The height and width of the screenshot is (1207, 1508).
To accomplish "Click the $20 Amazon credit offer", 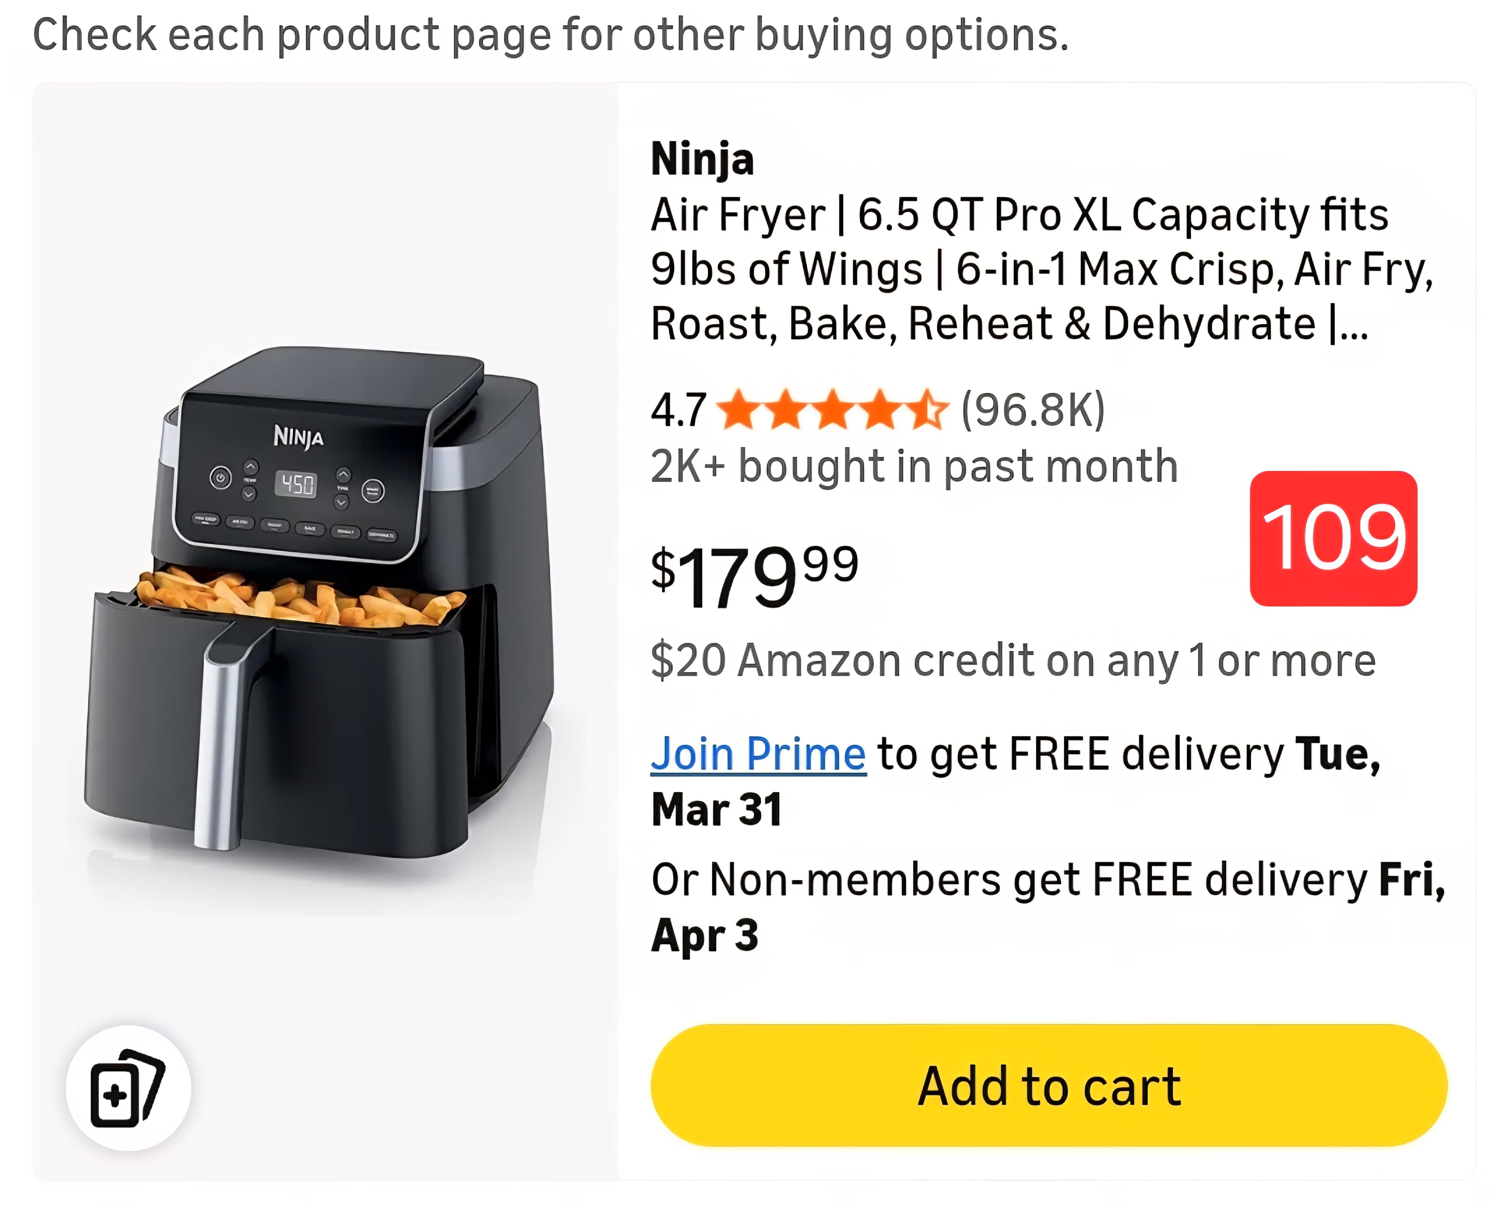I will tap(1013, 660).
